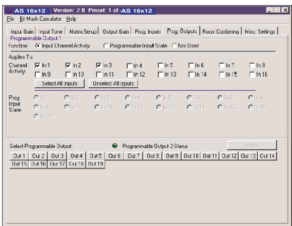Choose the Out 7 output button

pyautogui.click(x=134, y=156)
